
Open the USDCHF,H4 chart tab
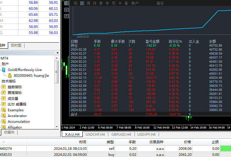95,134
